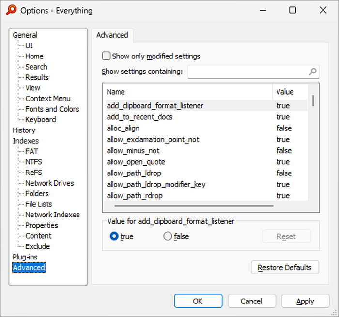Select allow_exclamation_point_not setting

pos(206,139)
